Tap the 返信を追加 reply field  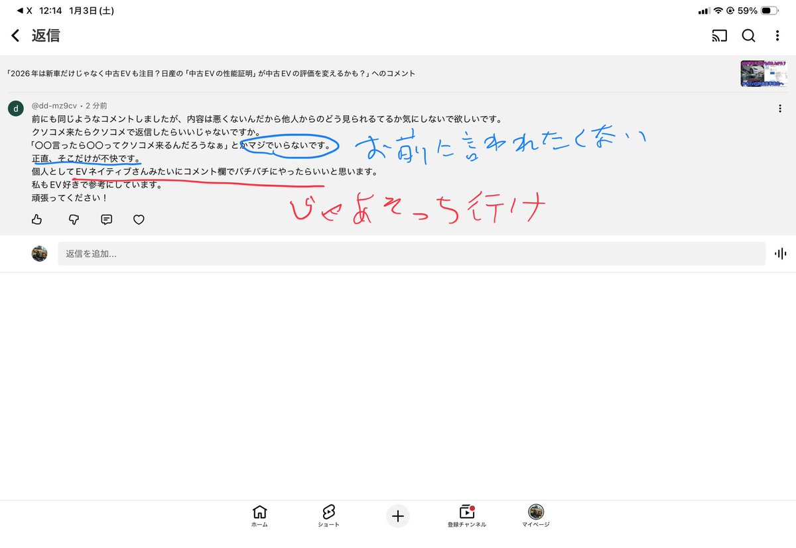point(265,253)
